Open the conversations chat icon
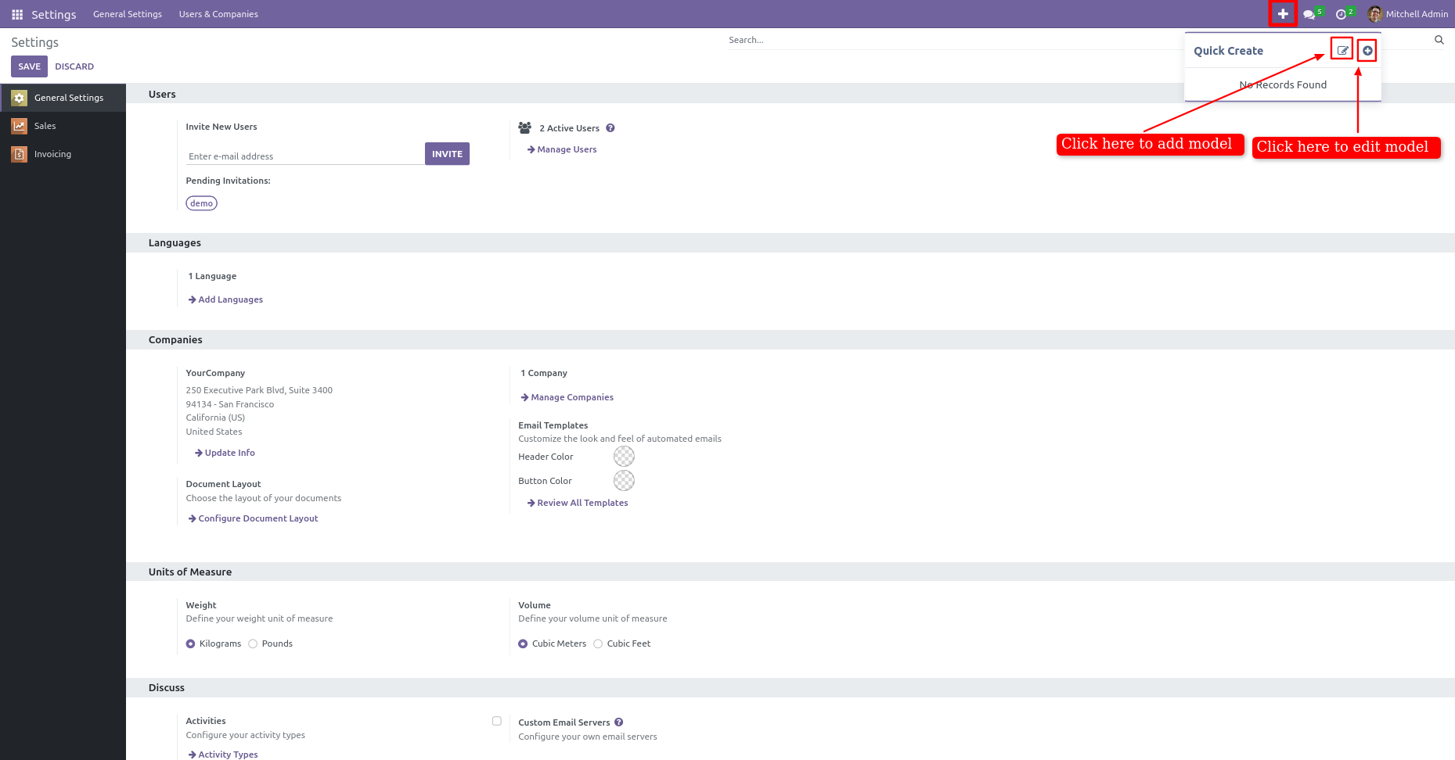 click(x=1309, y=14)
